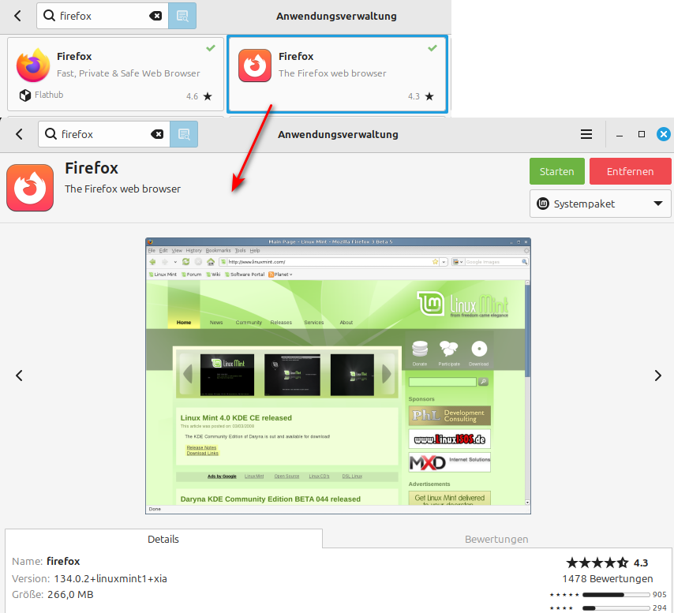Click the Flathub label on first result card
The width and height of the screenshot is (674, 613).
[x=49, y=95]
